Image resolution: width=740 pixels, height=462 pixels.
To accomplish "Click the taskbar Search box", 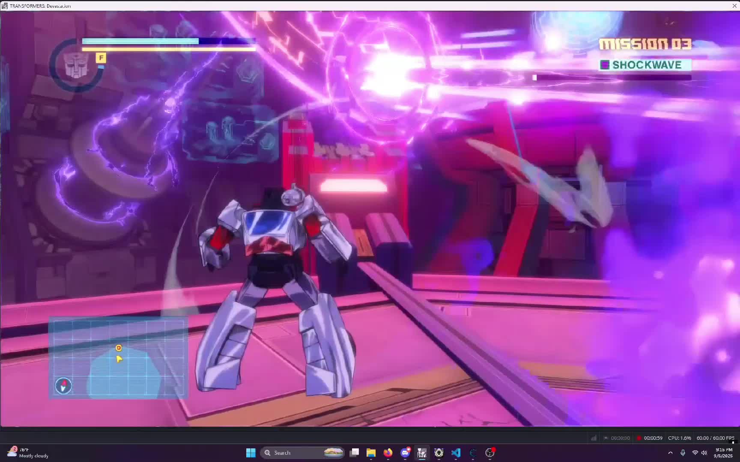I will 303,453.
